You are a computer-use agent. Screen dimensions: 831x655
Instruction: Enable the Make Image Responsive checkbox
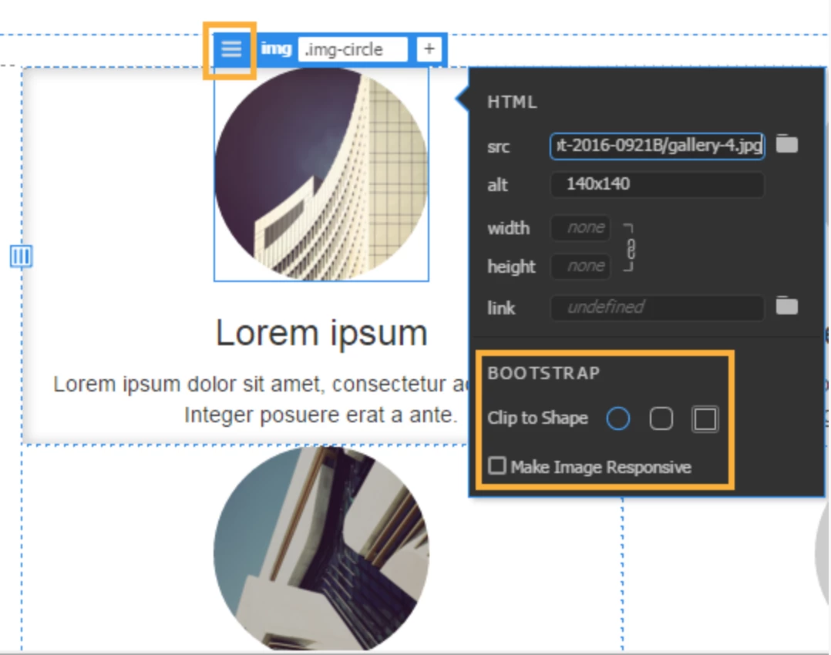tap(497, 465)
